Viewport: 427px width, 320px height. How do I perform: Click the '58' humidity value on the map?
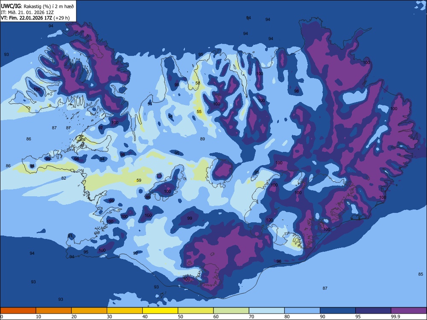[198, 83]
